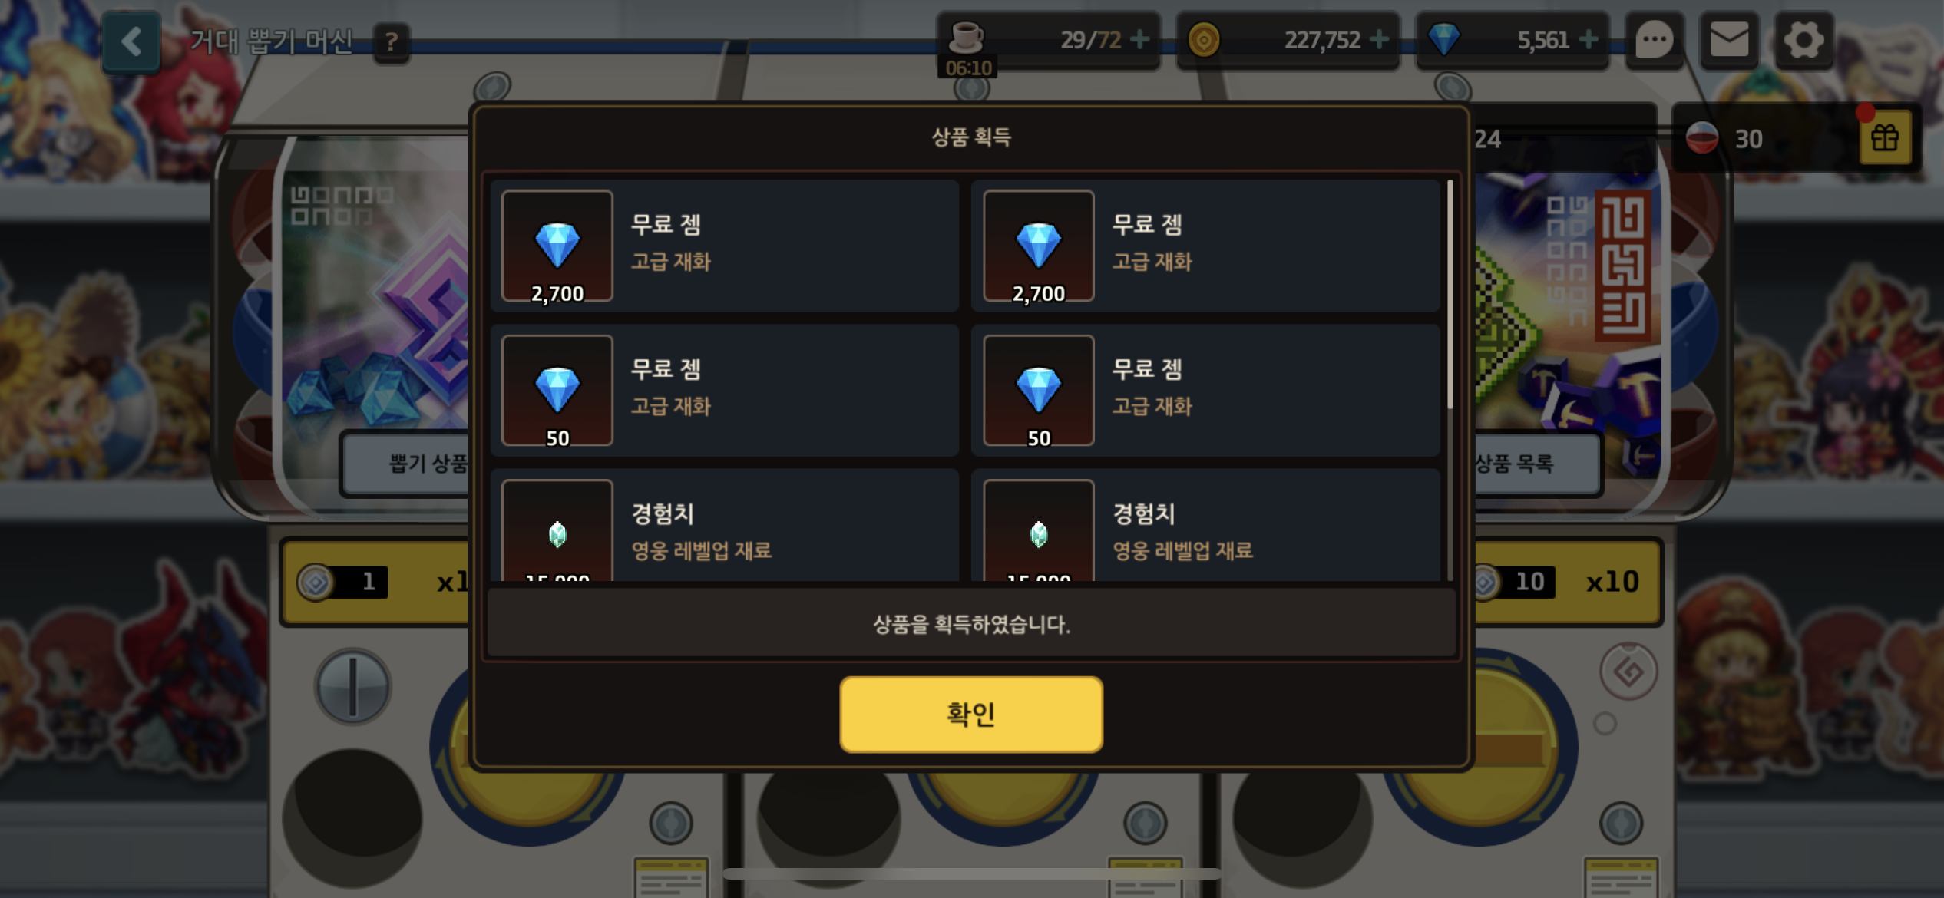Open the chat bubble icon

pyautogui.click(x=1654, y=40)
